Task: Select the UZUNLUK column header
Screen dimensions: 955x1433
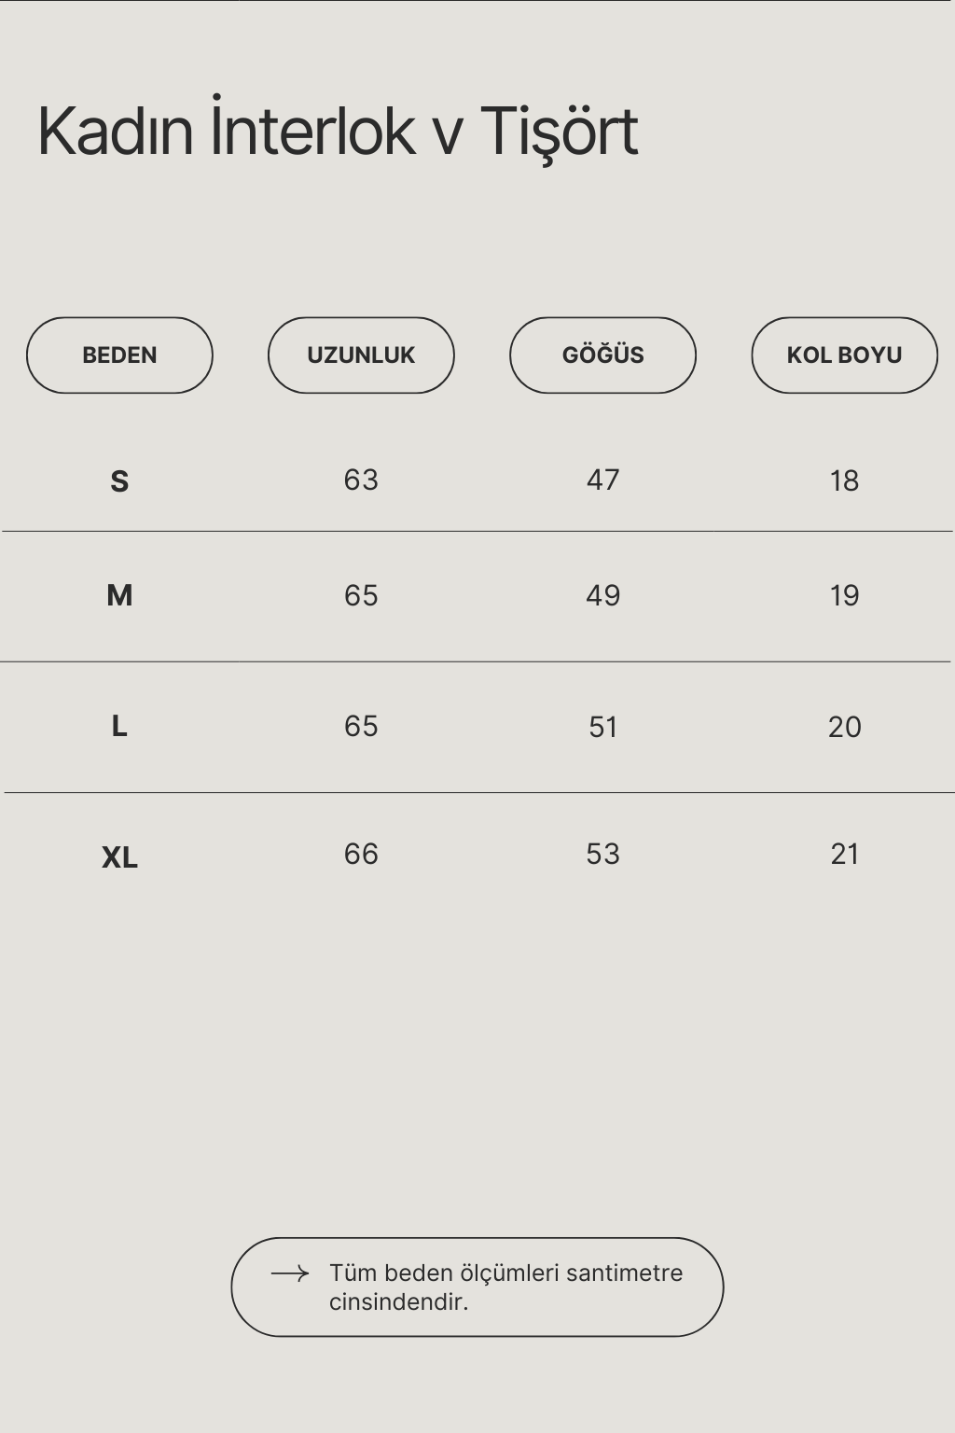Action: pyautogui.click(x=361, y=355)
